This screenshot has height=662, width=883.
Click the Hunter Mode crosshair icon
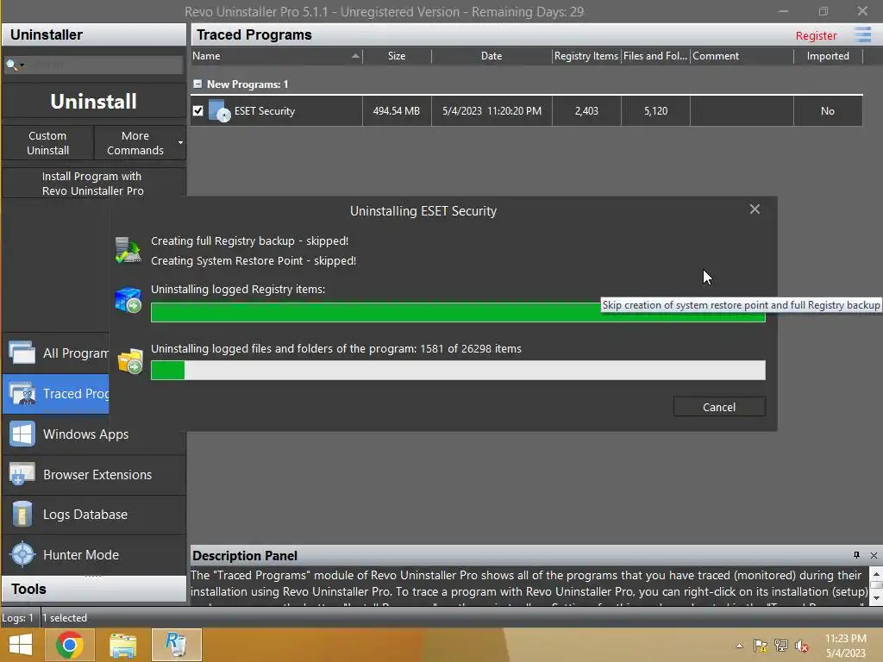(x=22, y=554)
